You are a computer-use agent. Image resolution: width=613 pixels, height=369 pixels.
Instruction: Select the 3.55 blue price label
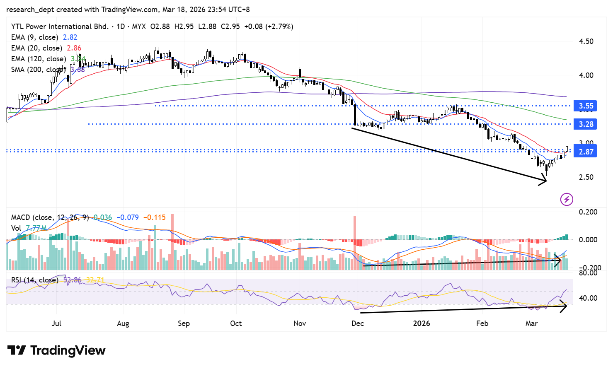(585, 106)
